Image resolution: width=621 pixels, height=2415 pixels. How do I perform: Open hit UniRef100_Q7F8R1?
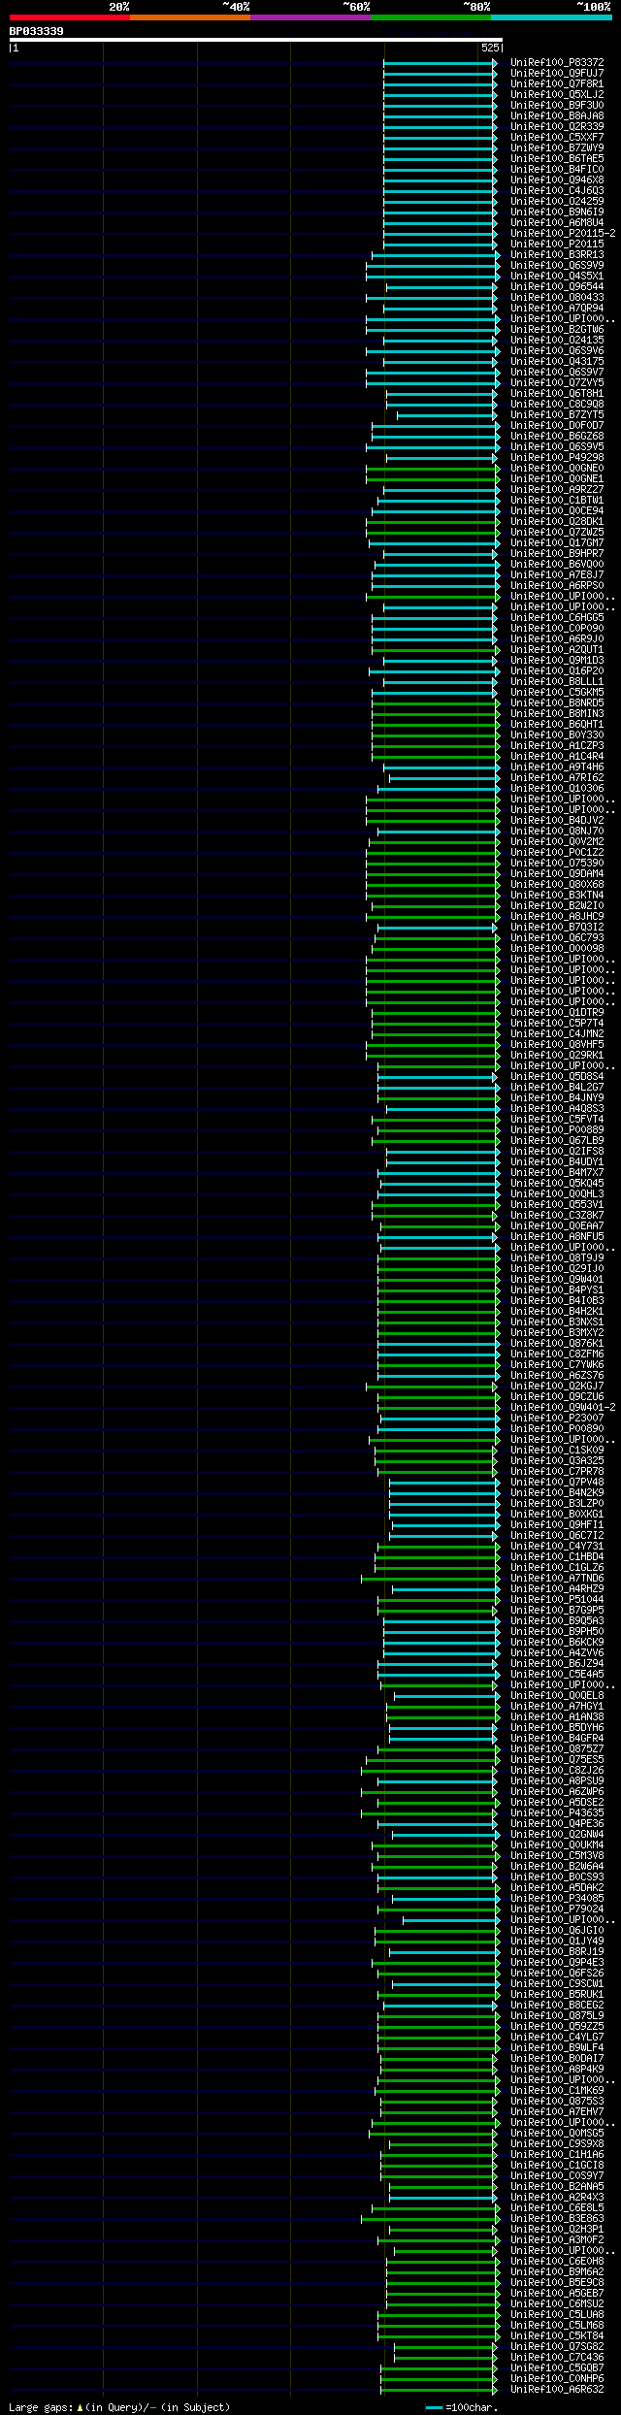[x=557, y=83]
